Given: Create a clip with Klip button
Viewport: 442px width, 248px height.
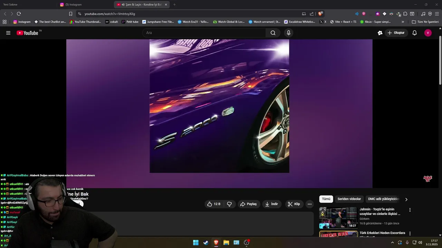Looking at the screenshot, I should click(294, 204).
